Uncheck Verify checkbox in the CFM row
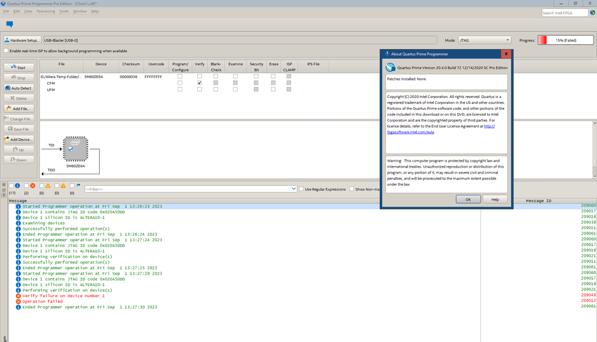 pyautogui.click(x=200, y=83)
